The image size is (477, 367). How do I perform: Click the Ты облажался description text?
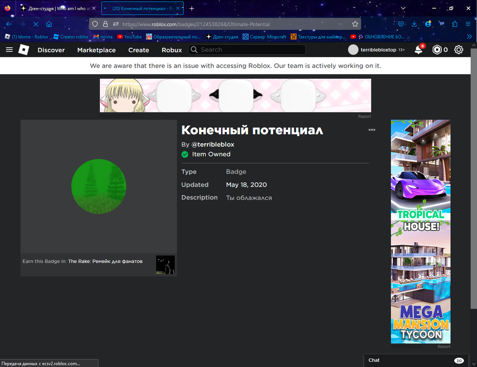[249, 198]
